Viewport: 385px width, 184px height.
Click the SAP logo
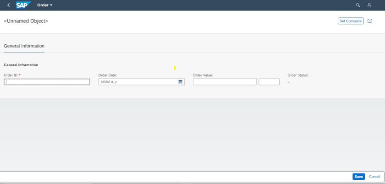pyautogui.click(x=23, y=5)
